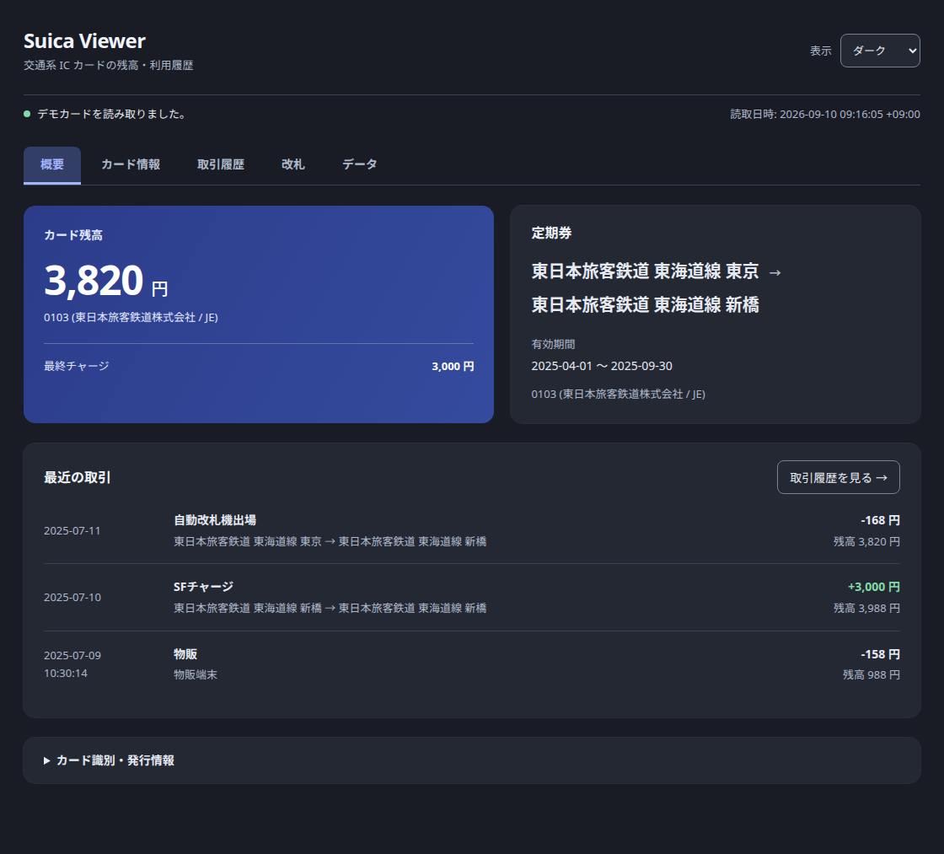Viewport: 944px width, 854px height.
Task: Click the issuer line in the 定期券 card
Action: [619, 394]
